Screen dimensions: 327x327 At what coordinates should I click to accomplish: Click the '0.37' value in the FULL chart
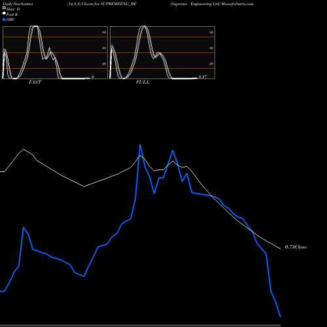coord(203,77)
